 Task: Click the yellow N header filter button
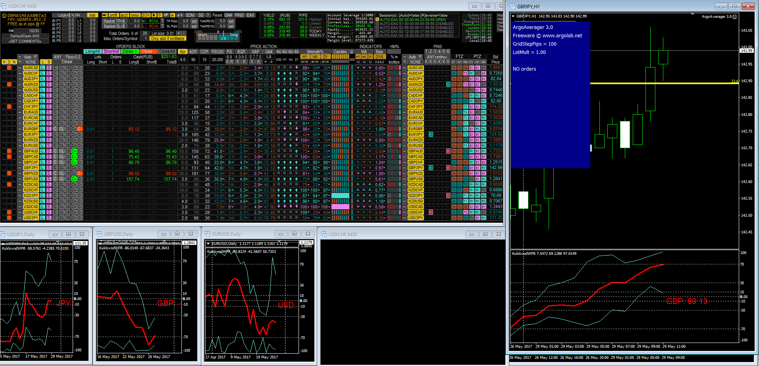14,62
